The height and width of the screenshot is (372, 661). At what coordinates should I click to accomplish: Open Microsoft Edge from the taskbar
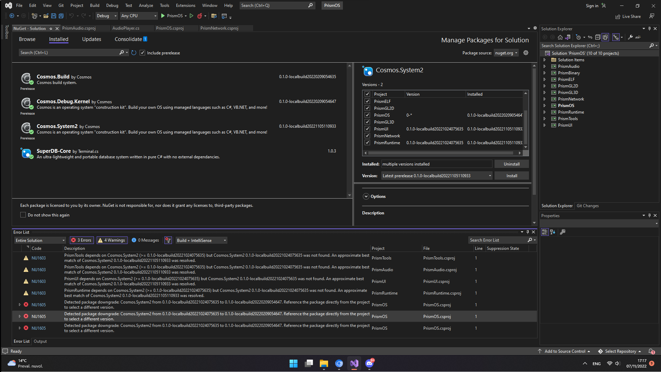(339, 363)
